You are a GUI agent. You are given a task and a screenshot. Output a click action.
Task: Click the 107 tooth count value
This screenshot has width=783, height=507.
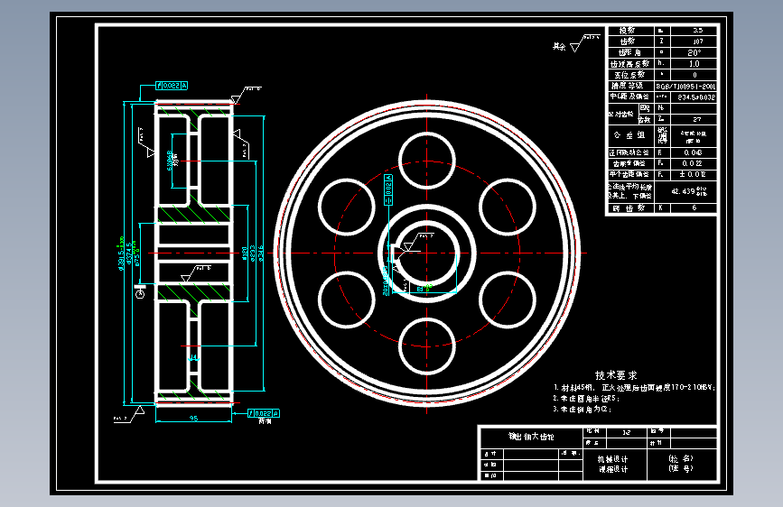point(697,41)
